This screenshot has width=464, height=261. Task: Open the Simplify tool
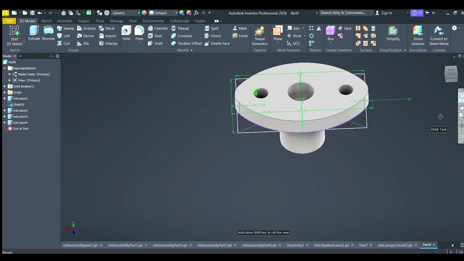click(x=393, y=33)
